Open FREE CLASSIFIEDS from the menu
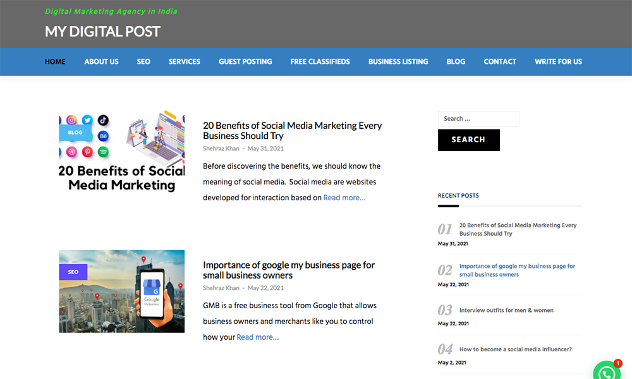Viewport: 632px width, 379px height. [320, 62]
